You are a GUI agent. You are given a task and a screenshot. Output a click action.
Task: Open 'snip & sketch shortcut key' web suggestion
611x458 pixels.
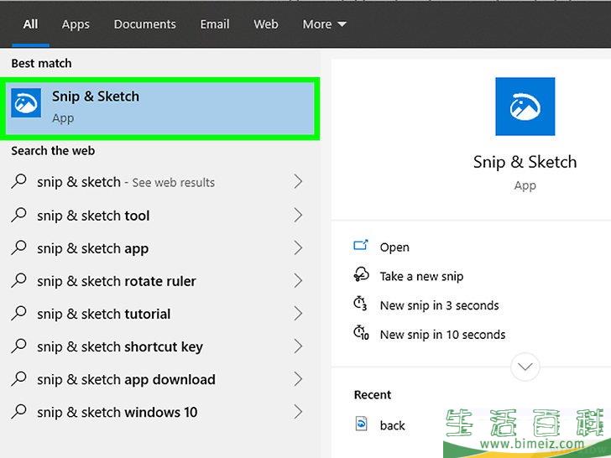click(119, 346)
